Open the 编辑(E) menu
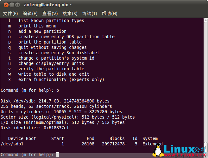 click(x=30, y=14)
